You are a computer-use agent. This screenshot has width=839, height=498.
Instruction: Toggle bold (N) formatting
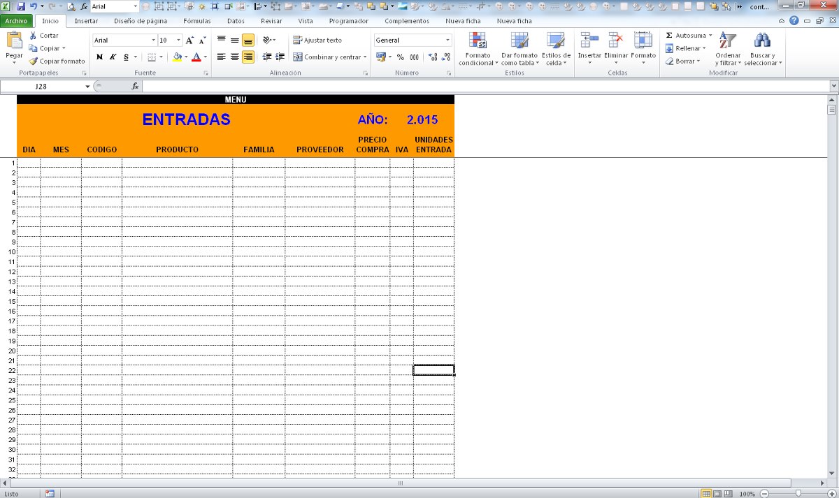tap(99, 57)
